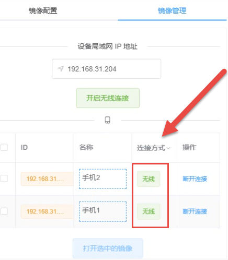Click the mobile device icon on divider
The width and height of the screenshot is (228, 260).
click(x=107, y=120)
